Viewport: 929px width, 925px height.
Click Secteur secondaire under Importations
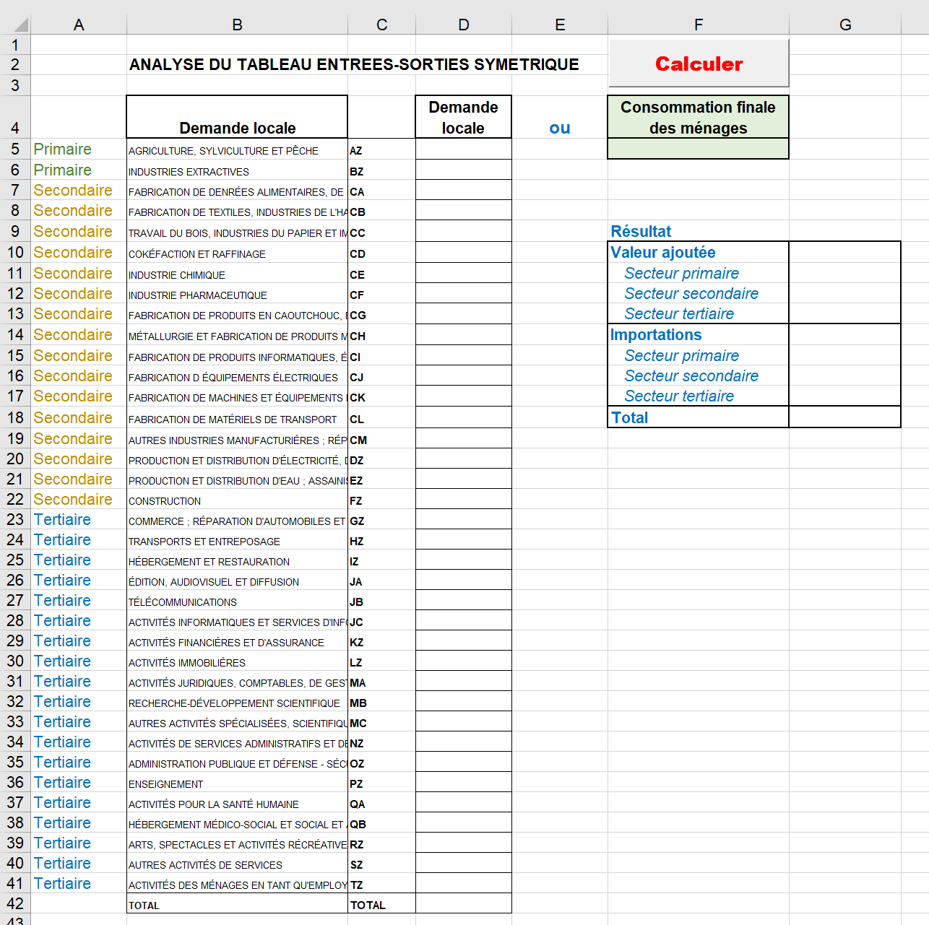[691, 375]
